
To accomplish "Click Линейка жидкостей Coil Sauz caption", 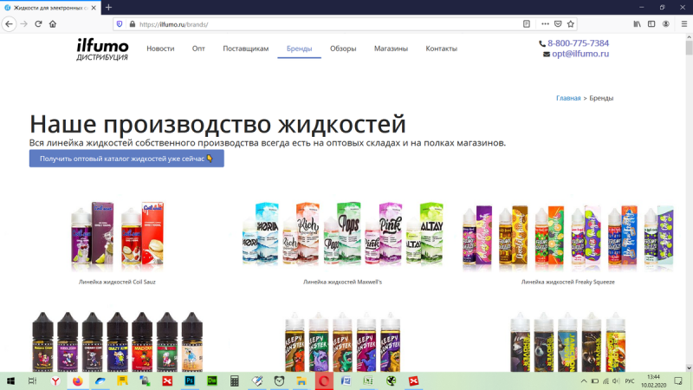I will [x=117, y=282].
